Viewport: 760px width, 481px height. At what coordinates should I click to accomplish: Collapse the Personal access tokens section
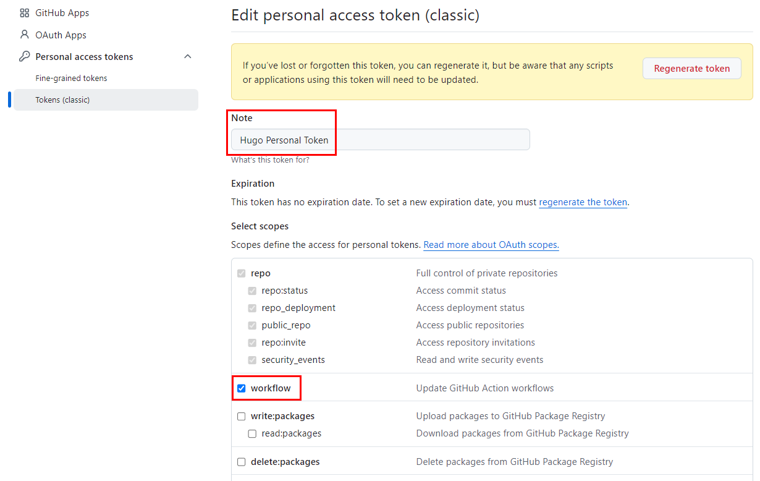coord(187,56)
